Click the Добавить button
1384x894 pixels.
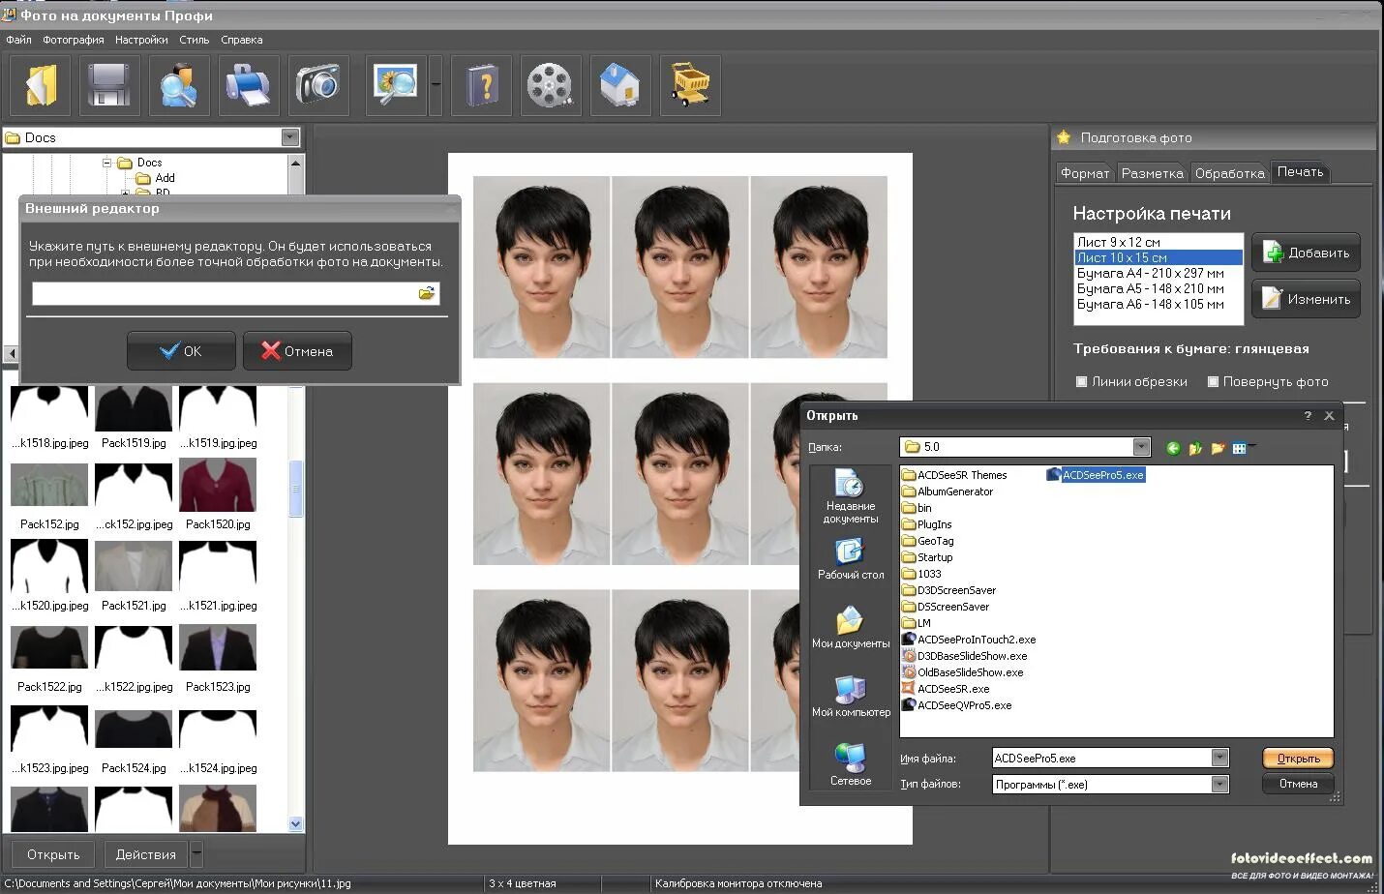1306,253
